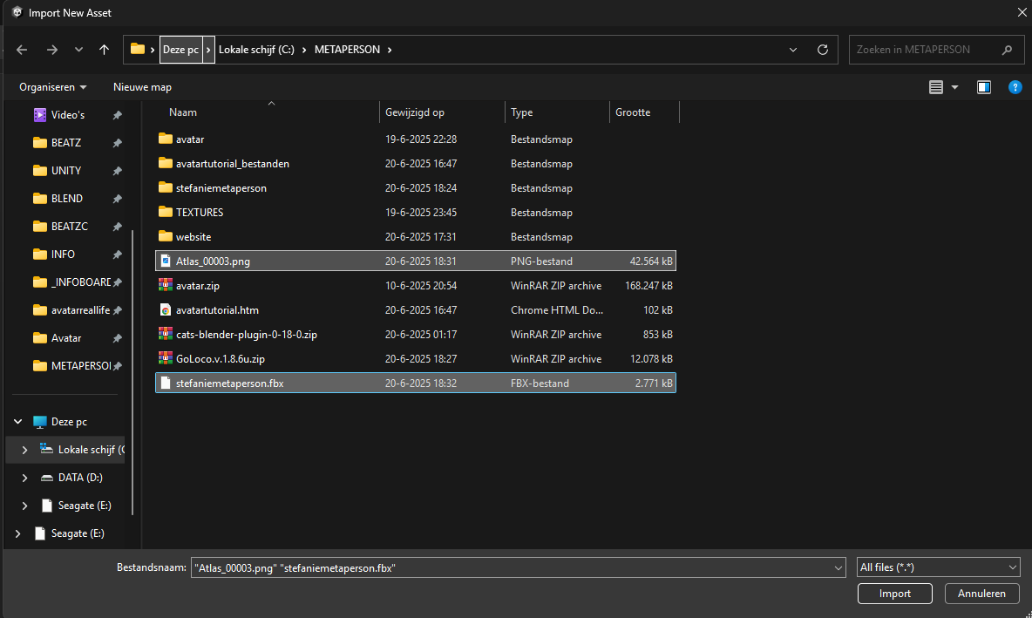
Task: Open the Organiseren menu
Action: [x=52, y=87]
